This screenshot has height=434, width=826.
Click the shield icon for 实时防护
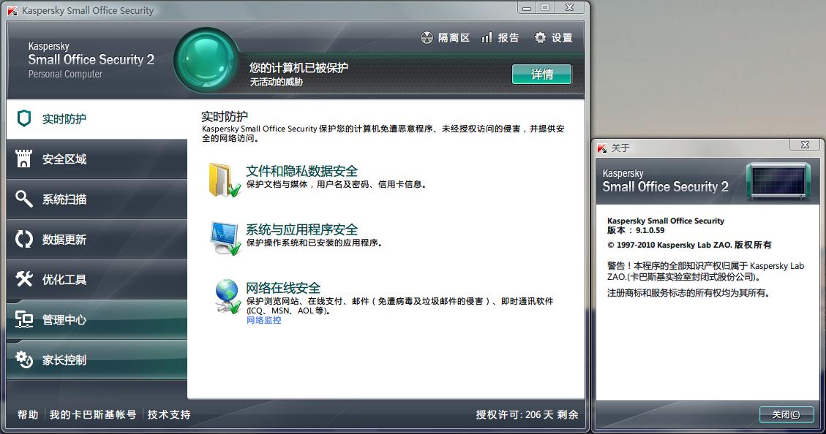click(23, 118)
